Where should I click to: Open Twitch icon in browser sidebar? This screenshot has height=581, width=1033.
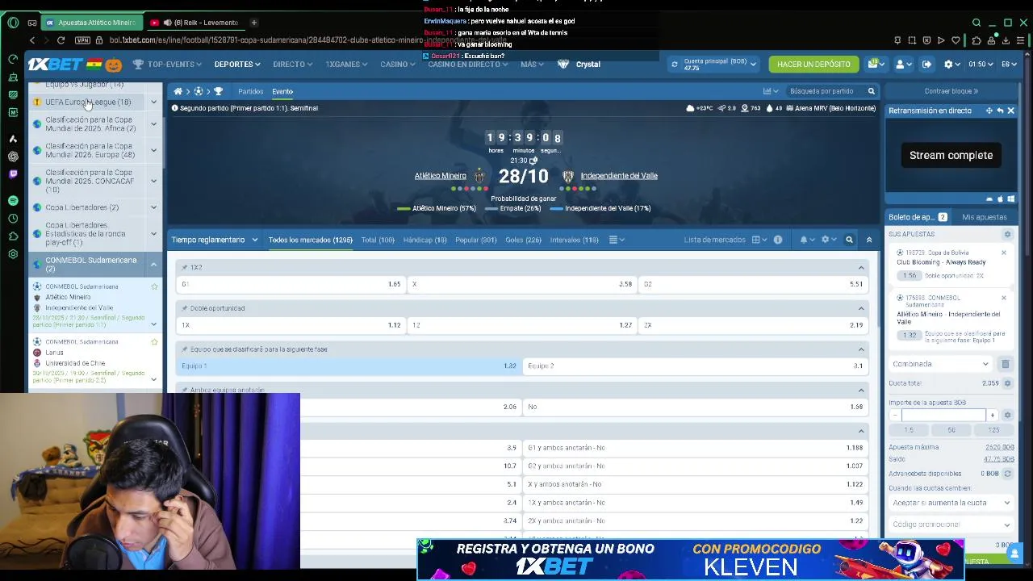tap(13, 173)
